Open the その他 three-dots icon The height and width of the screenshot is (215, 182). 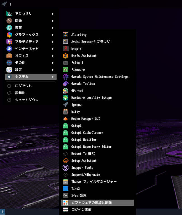(x=9, y=63)
